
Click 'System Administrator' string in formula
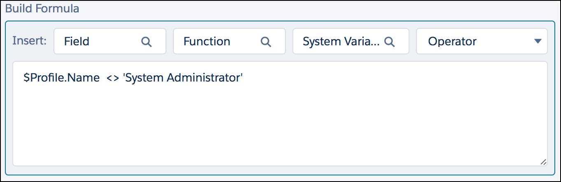coord(183,78)
